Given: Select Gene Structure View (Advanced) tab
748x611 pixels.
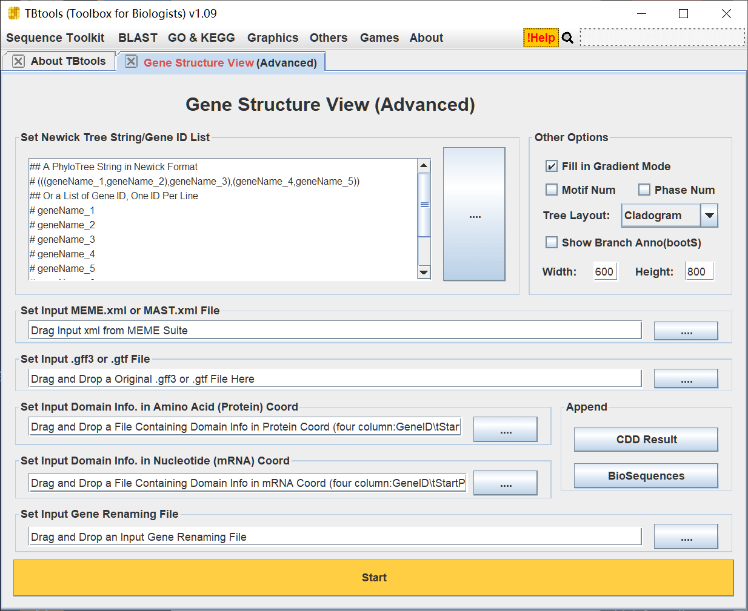Looking at the screenshot, I should point(221,62).
